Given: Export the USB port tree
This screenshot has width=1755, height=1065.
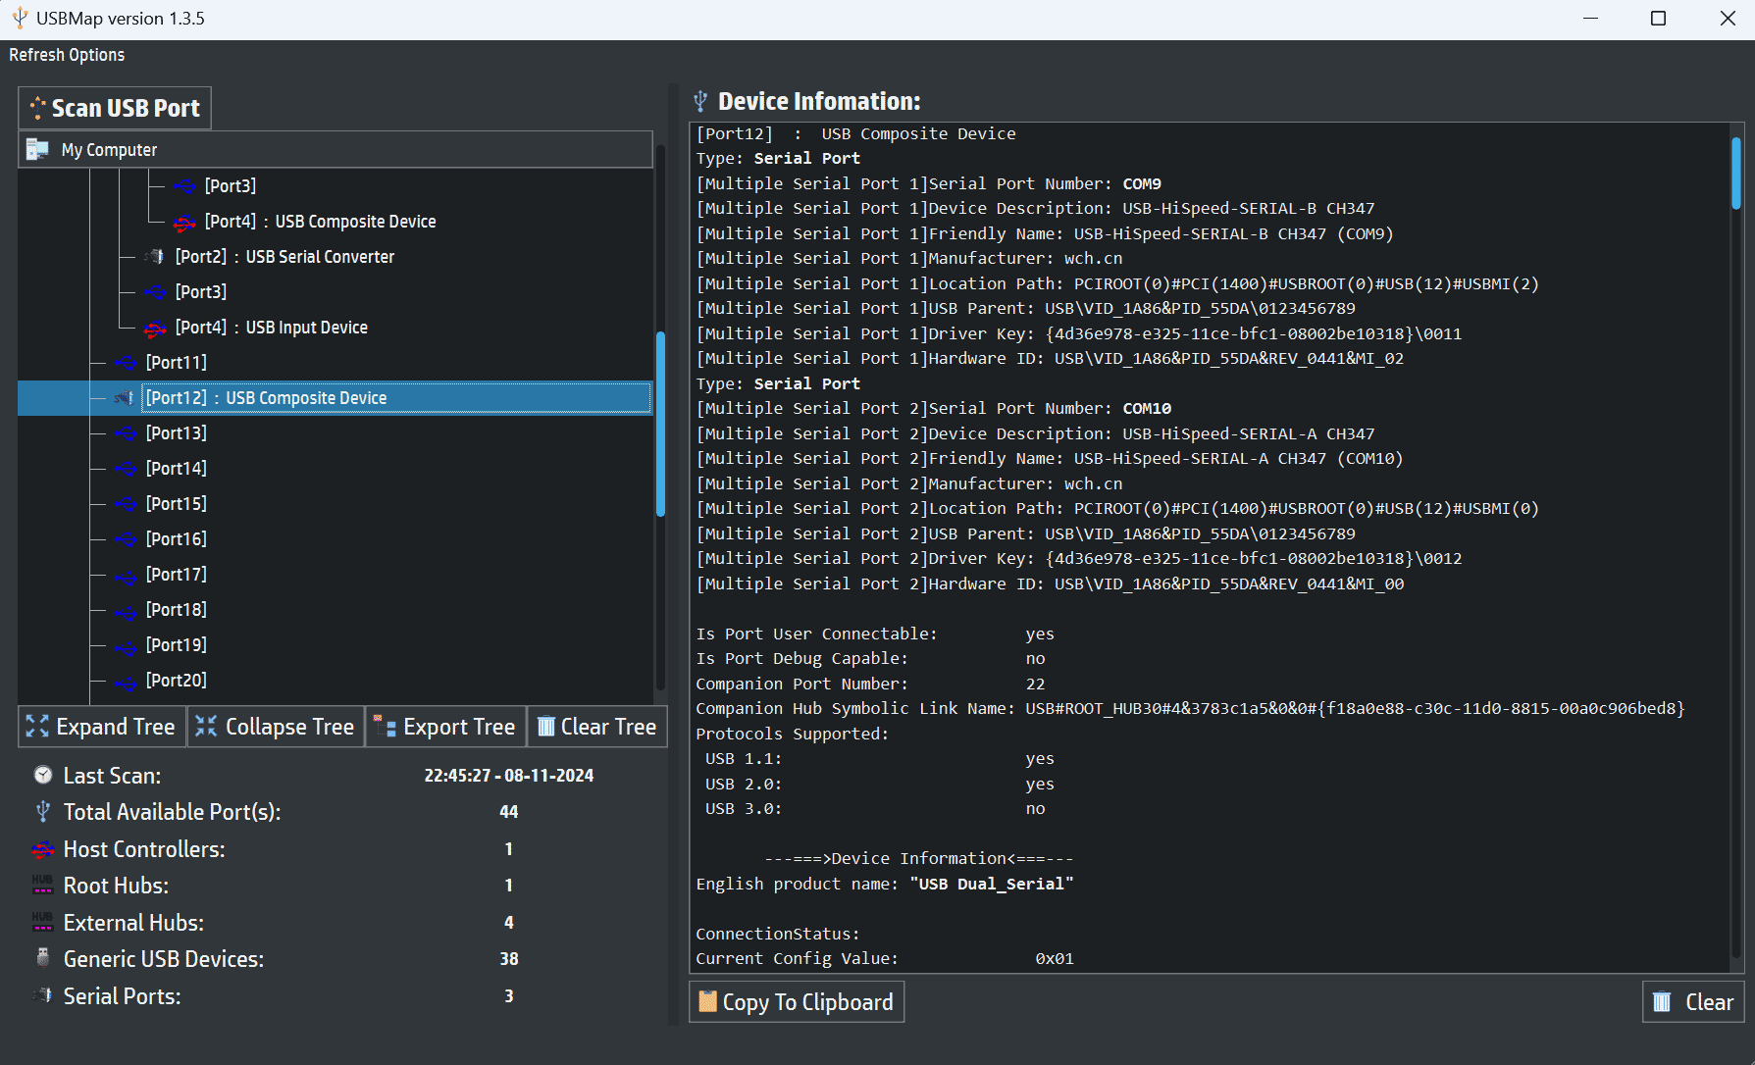Looking at the screenshot, I should (x=445, y=727).
